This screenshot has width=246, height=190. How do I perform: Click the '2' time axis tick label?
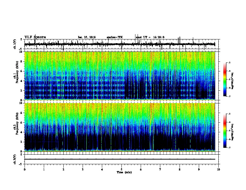[x=63, y=170]
